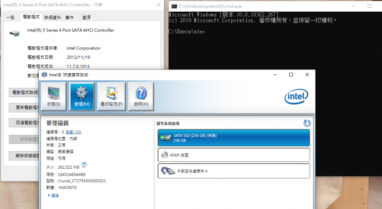
Task: Click the 儲存系統檢視 label
Action: pos(168,124)
